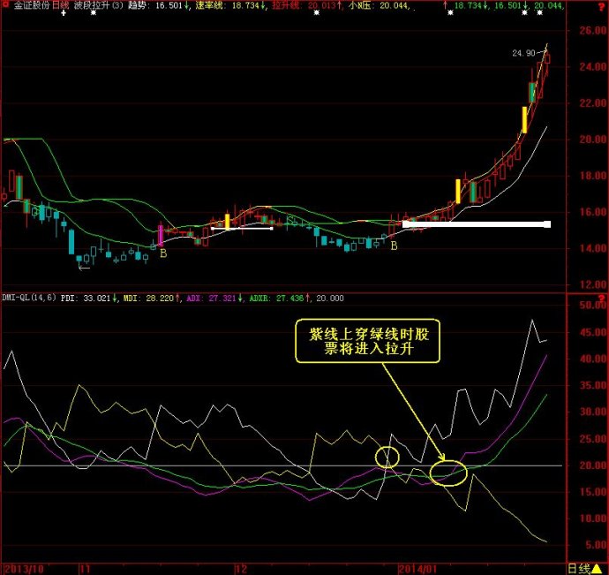Click the S sell signal marker on the price chart
This screenshot has width=609, height=575.
pos(289,220)
